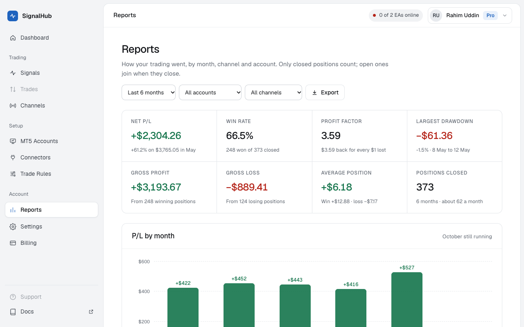Click the SignalHub logo icon
This screenshot has width=524, height=327.
click(x=13, y=16)
